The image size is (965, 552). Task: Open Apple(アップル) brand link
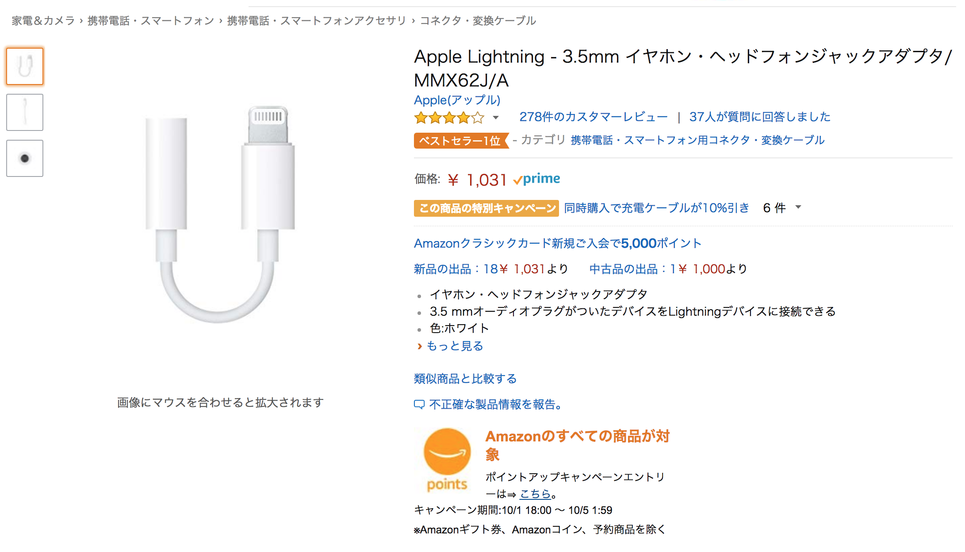[x=457, y=100]
